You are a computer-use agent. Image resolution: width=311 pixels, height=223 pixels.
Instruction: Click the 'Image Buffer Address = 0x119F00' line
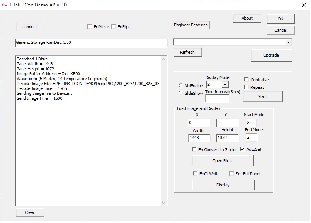(x=48, y=74)
